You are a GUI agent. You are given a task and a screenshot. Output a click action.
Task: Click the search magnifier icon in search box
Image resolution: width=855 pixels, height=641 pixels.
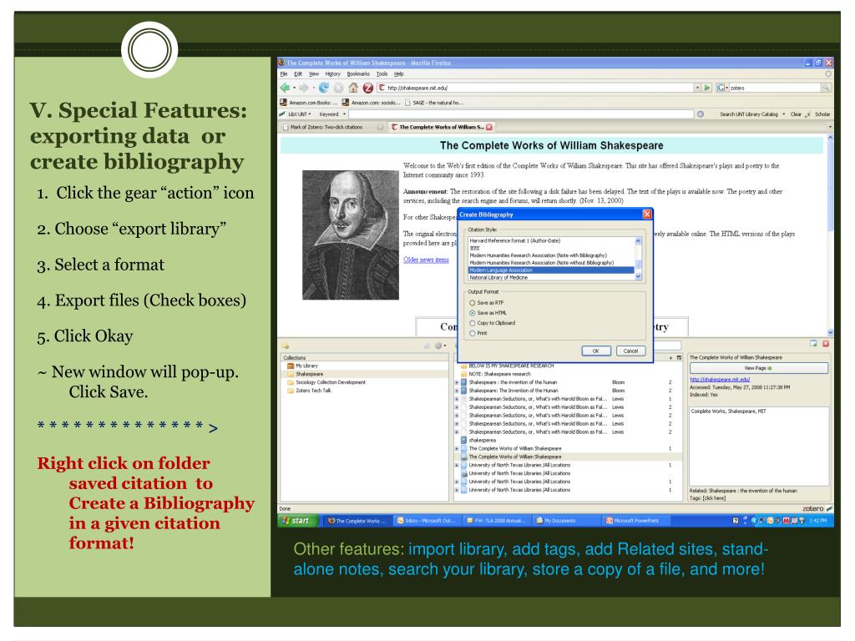coord(826,87)
